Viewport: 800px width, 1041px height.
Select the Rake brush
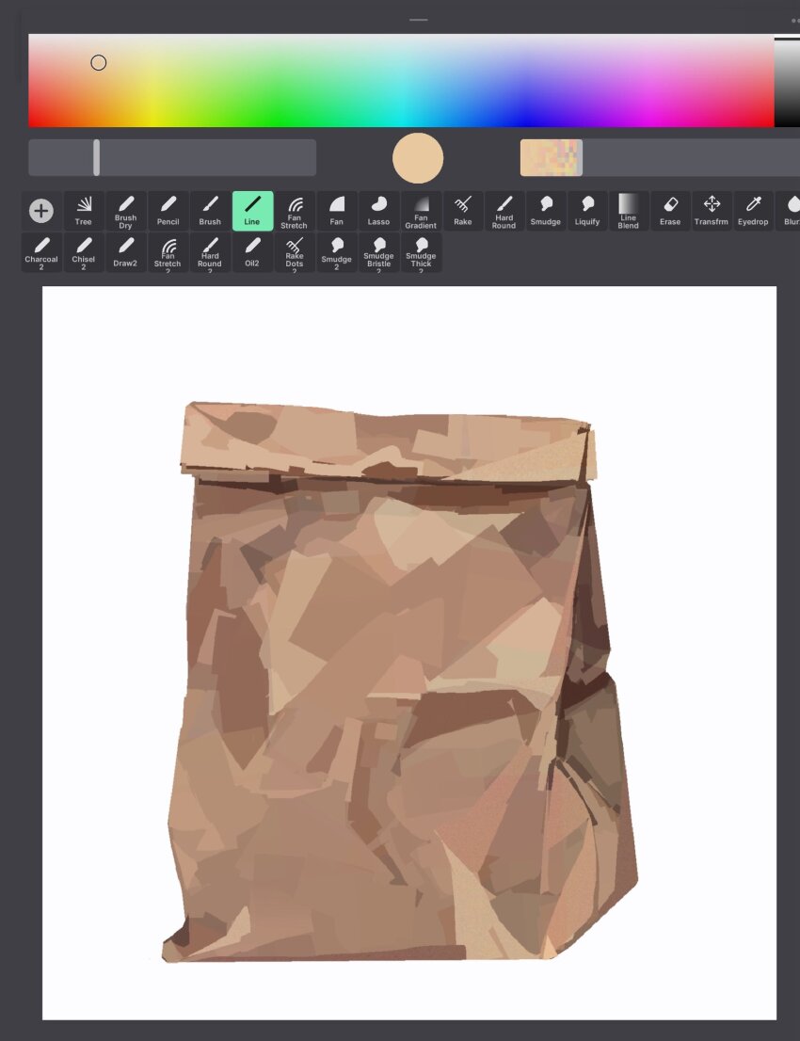462,211
